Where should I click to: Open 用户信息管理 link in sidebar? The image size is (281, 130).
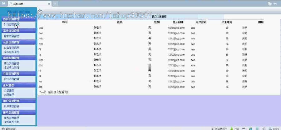[11, 106]
